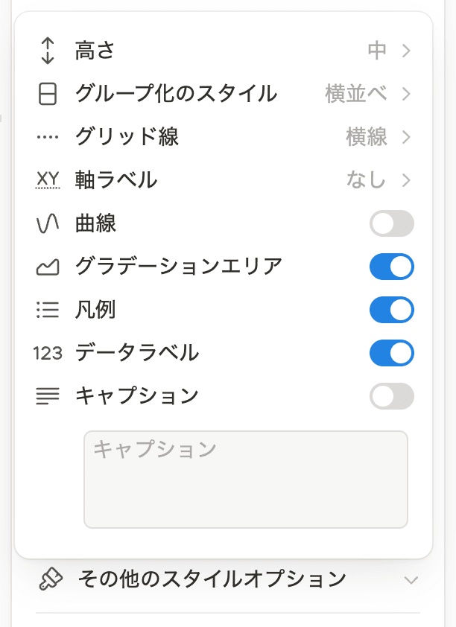Click the XY 軸ラベル icon

[x=48, y=180]
